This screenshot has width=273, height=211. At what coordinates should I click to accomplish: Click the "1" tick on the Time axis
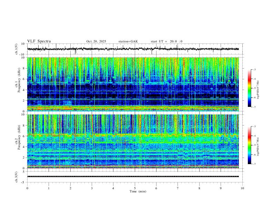pos(49,188)
